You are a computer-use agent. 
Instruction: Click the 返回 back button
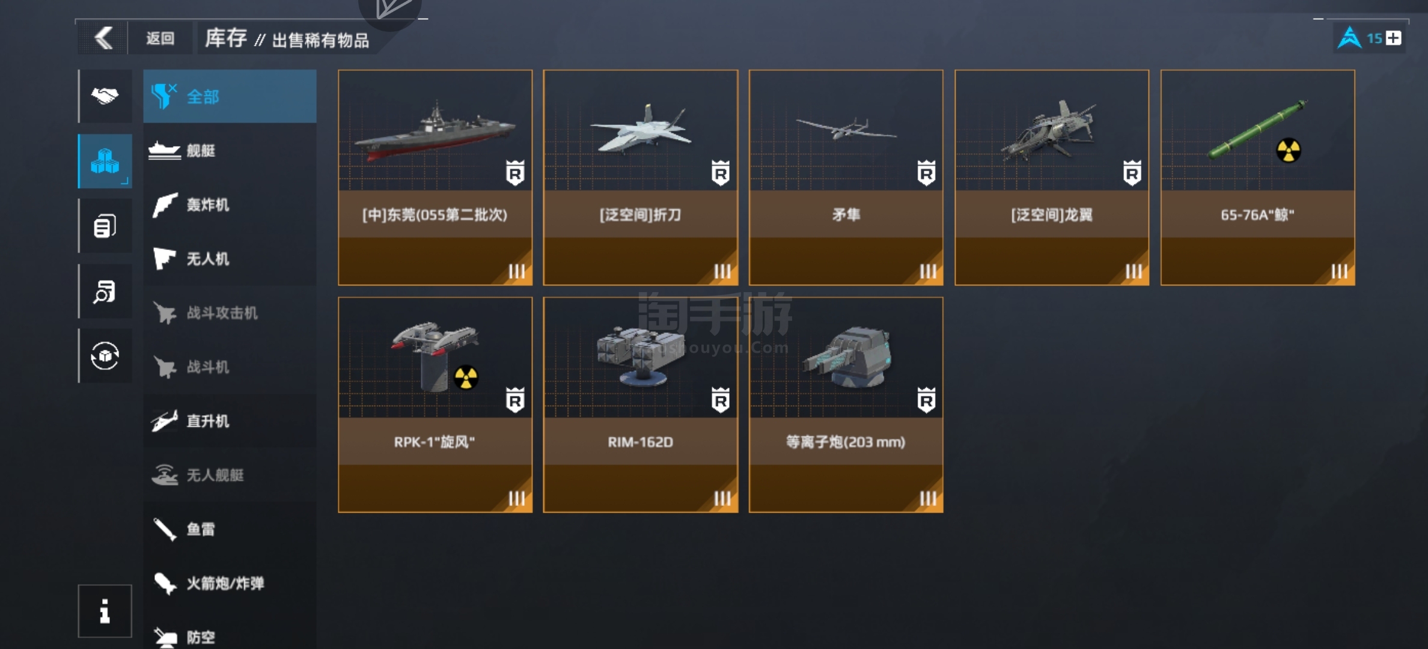tap(160, 38)
